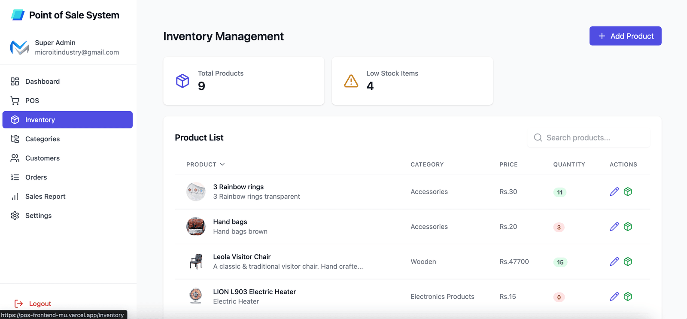Click the Leola Visitor Chair thumbnail
The height and width of the screenshot is (319, 687).
196,261
